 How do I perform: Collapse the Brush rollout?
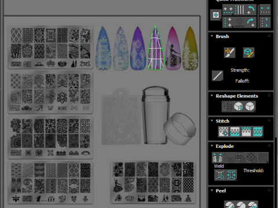(212, 36)
